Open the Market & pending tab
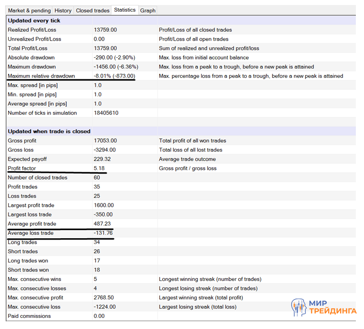Image resolution: width=364 pixels, height=329 pixels. coord(29,10)
